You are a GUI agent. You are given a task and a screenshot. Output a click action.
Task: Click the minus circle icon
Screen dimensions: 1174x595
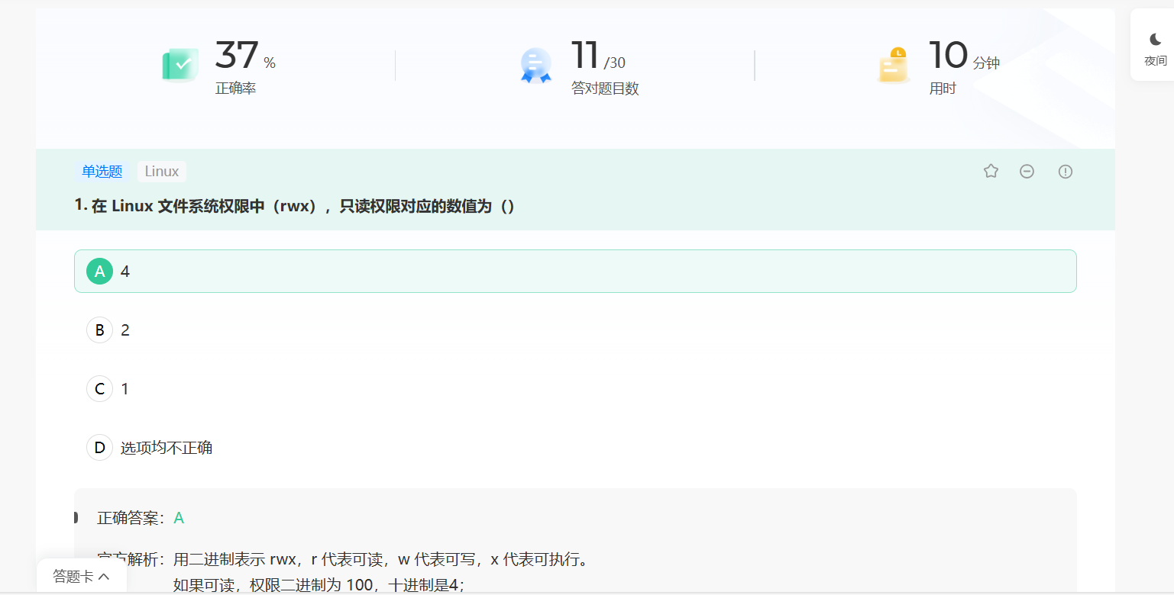tap(1027, 171)
